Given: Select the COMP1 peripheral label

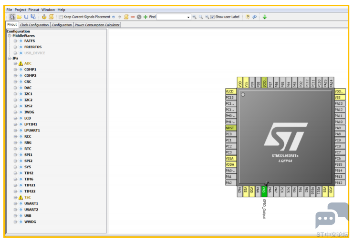Looking at the screenshot, I should coord(30,70).
